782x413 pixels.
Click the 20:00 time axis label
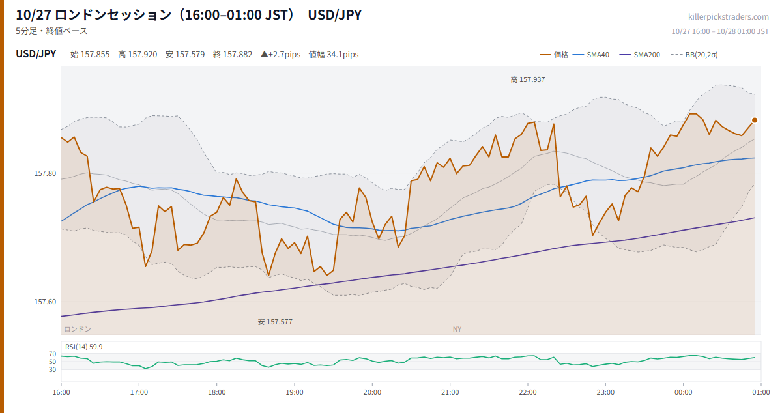(x=372, y=393)
